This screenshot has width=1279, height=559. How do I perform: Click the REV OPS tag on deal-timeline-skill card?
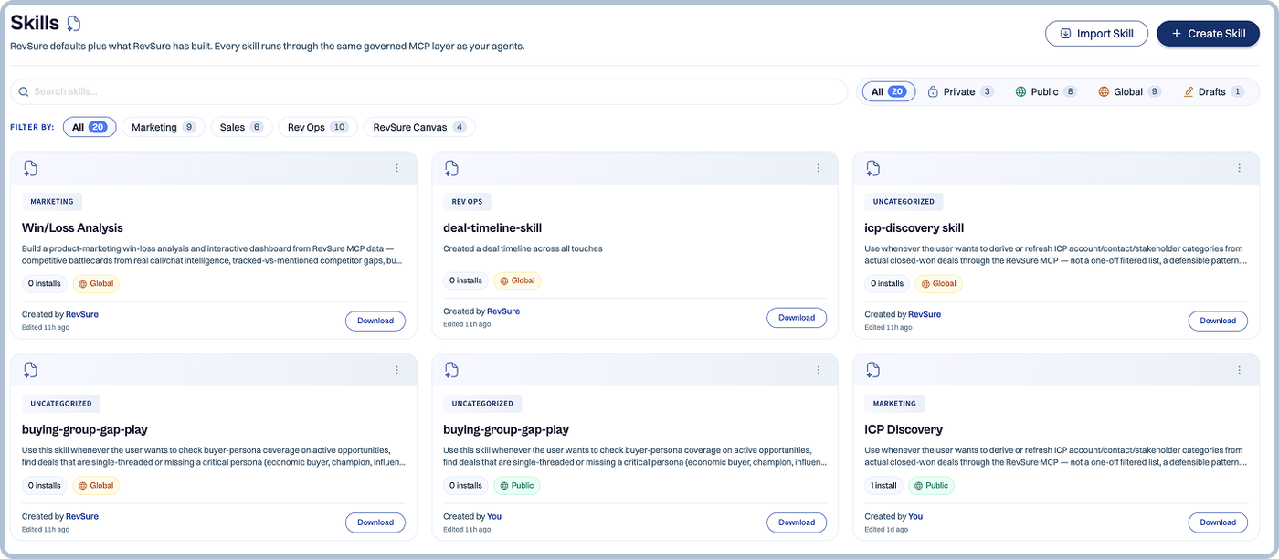pyautogui.click(x=467, y=202)
